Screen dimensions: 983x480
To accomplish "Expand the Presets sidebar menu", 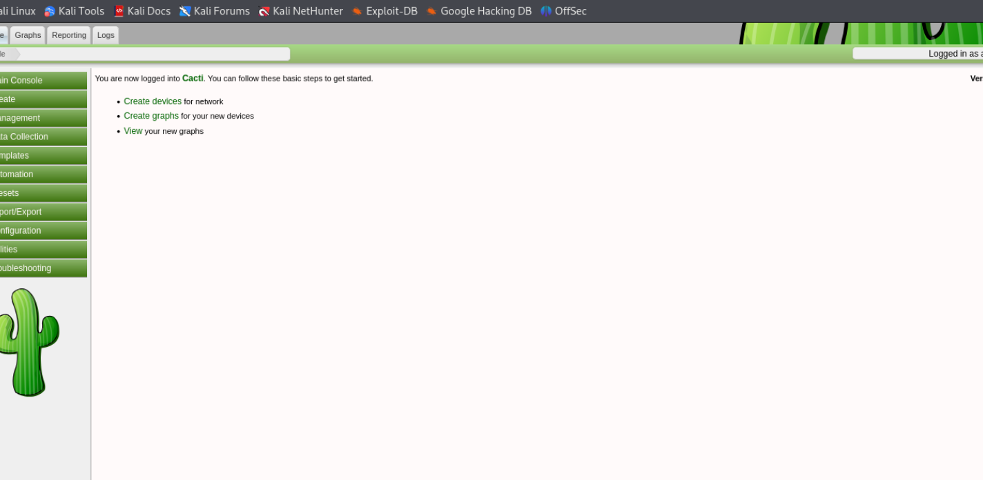I will [x=43, y=193].
